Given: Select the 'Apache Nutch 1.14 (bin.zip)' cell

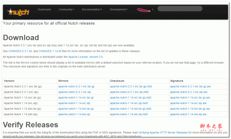Looking at the screenshot, I should 30,114.
